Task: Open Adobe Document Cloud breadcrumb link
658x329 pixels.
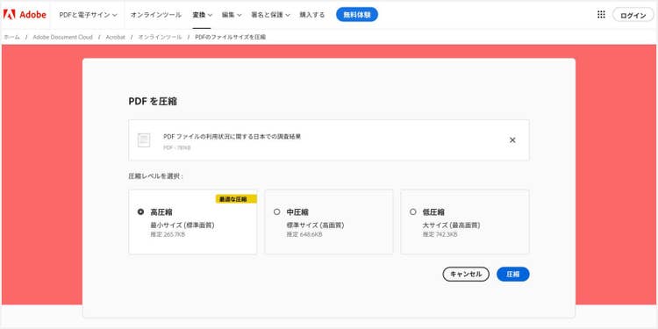Action: coord(62,37)
